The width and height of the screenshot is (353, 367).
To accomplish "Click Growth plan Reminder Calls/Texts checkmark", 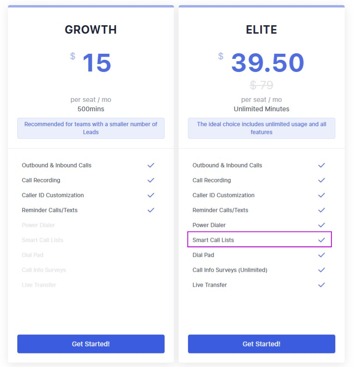I will (x=151, y=210).
